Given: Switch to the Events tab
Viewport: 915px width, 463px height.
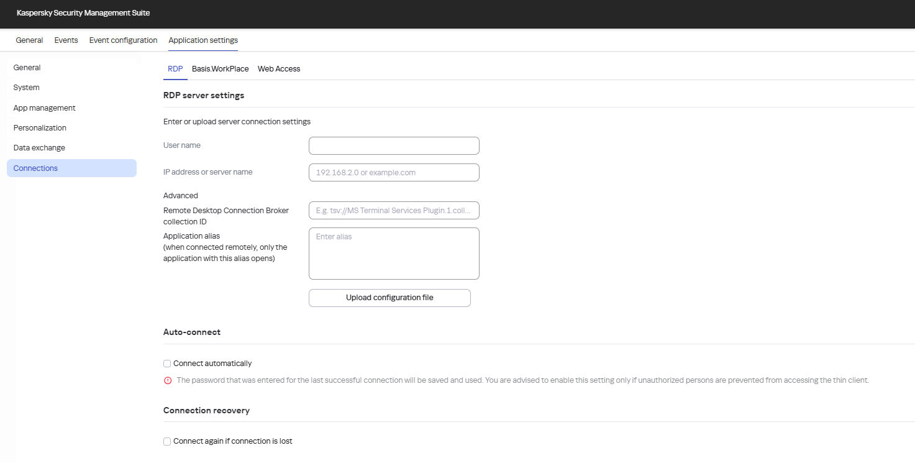Looking at the screenshot, I should tap(66, 40).
